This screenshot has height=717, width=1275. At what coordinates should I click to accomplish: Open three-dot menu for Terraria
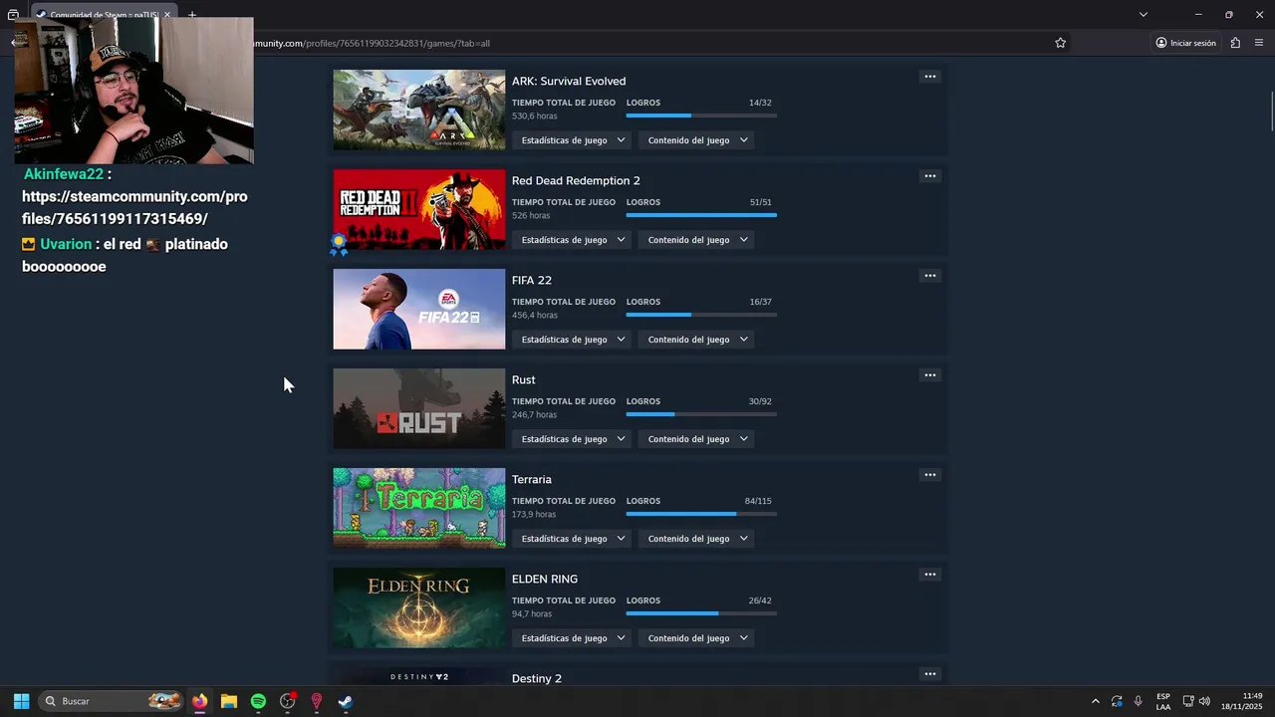point(929,475)
